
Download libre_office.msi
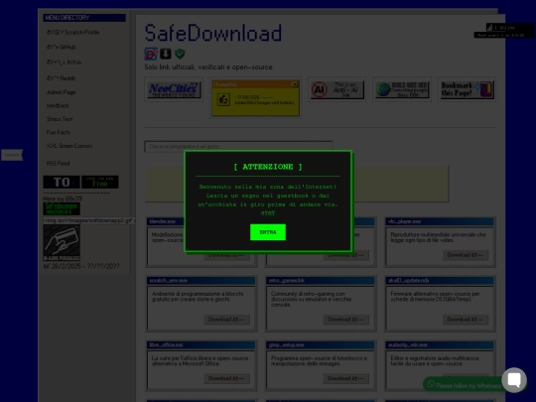tap(226, 378)
